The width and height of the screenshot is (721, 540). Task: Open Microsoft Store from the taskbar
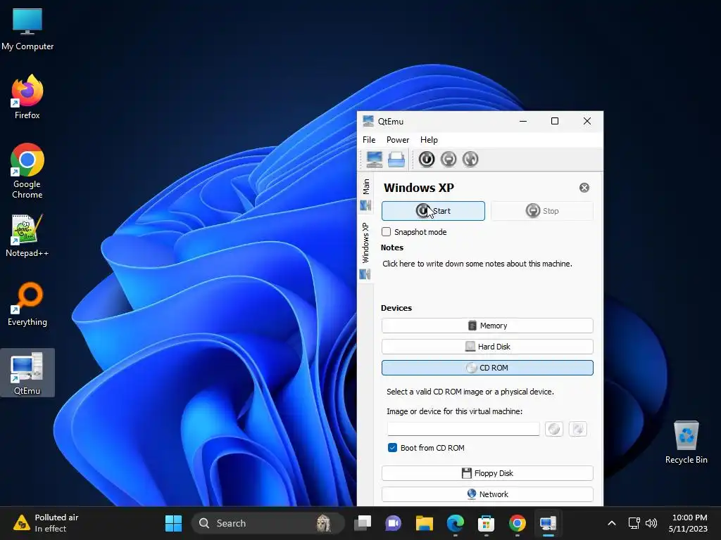click(x=486, y=523)
